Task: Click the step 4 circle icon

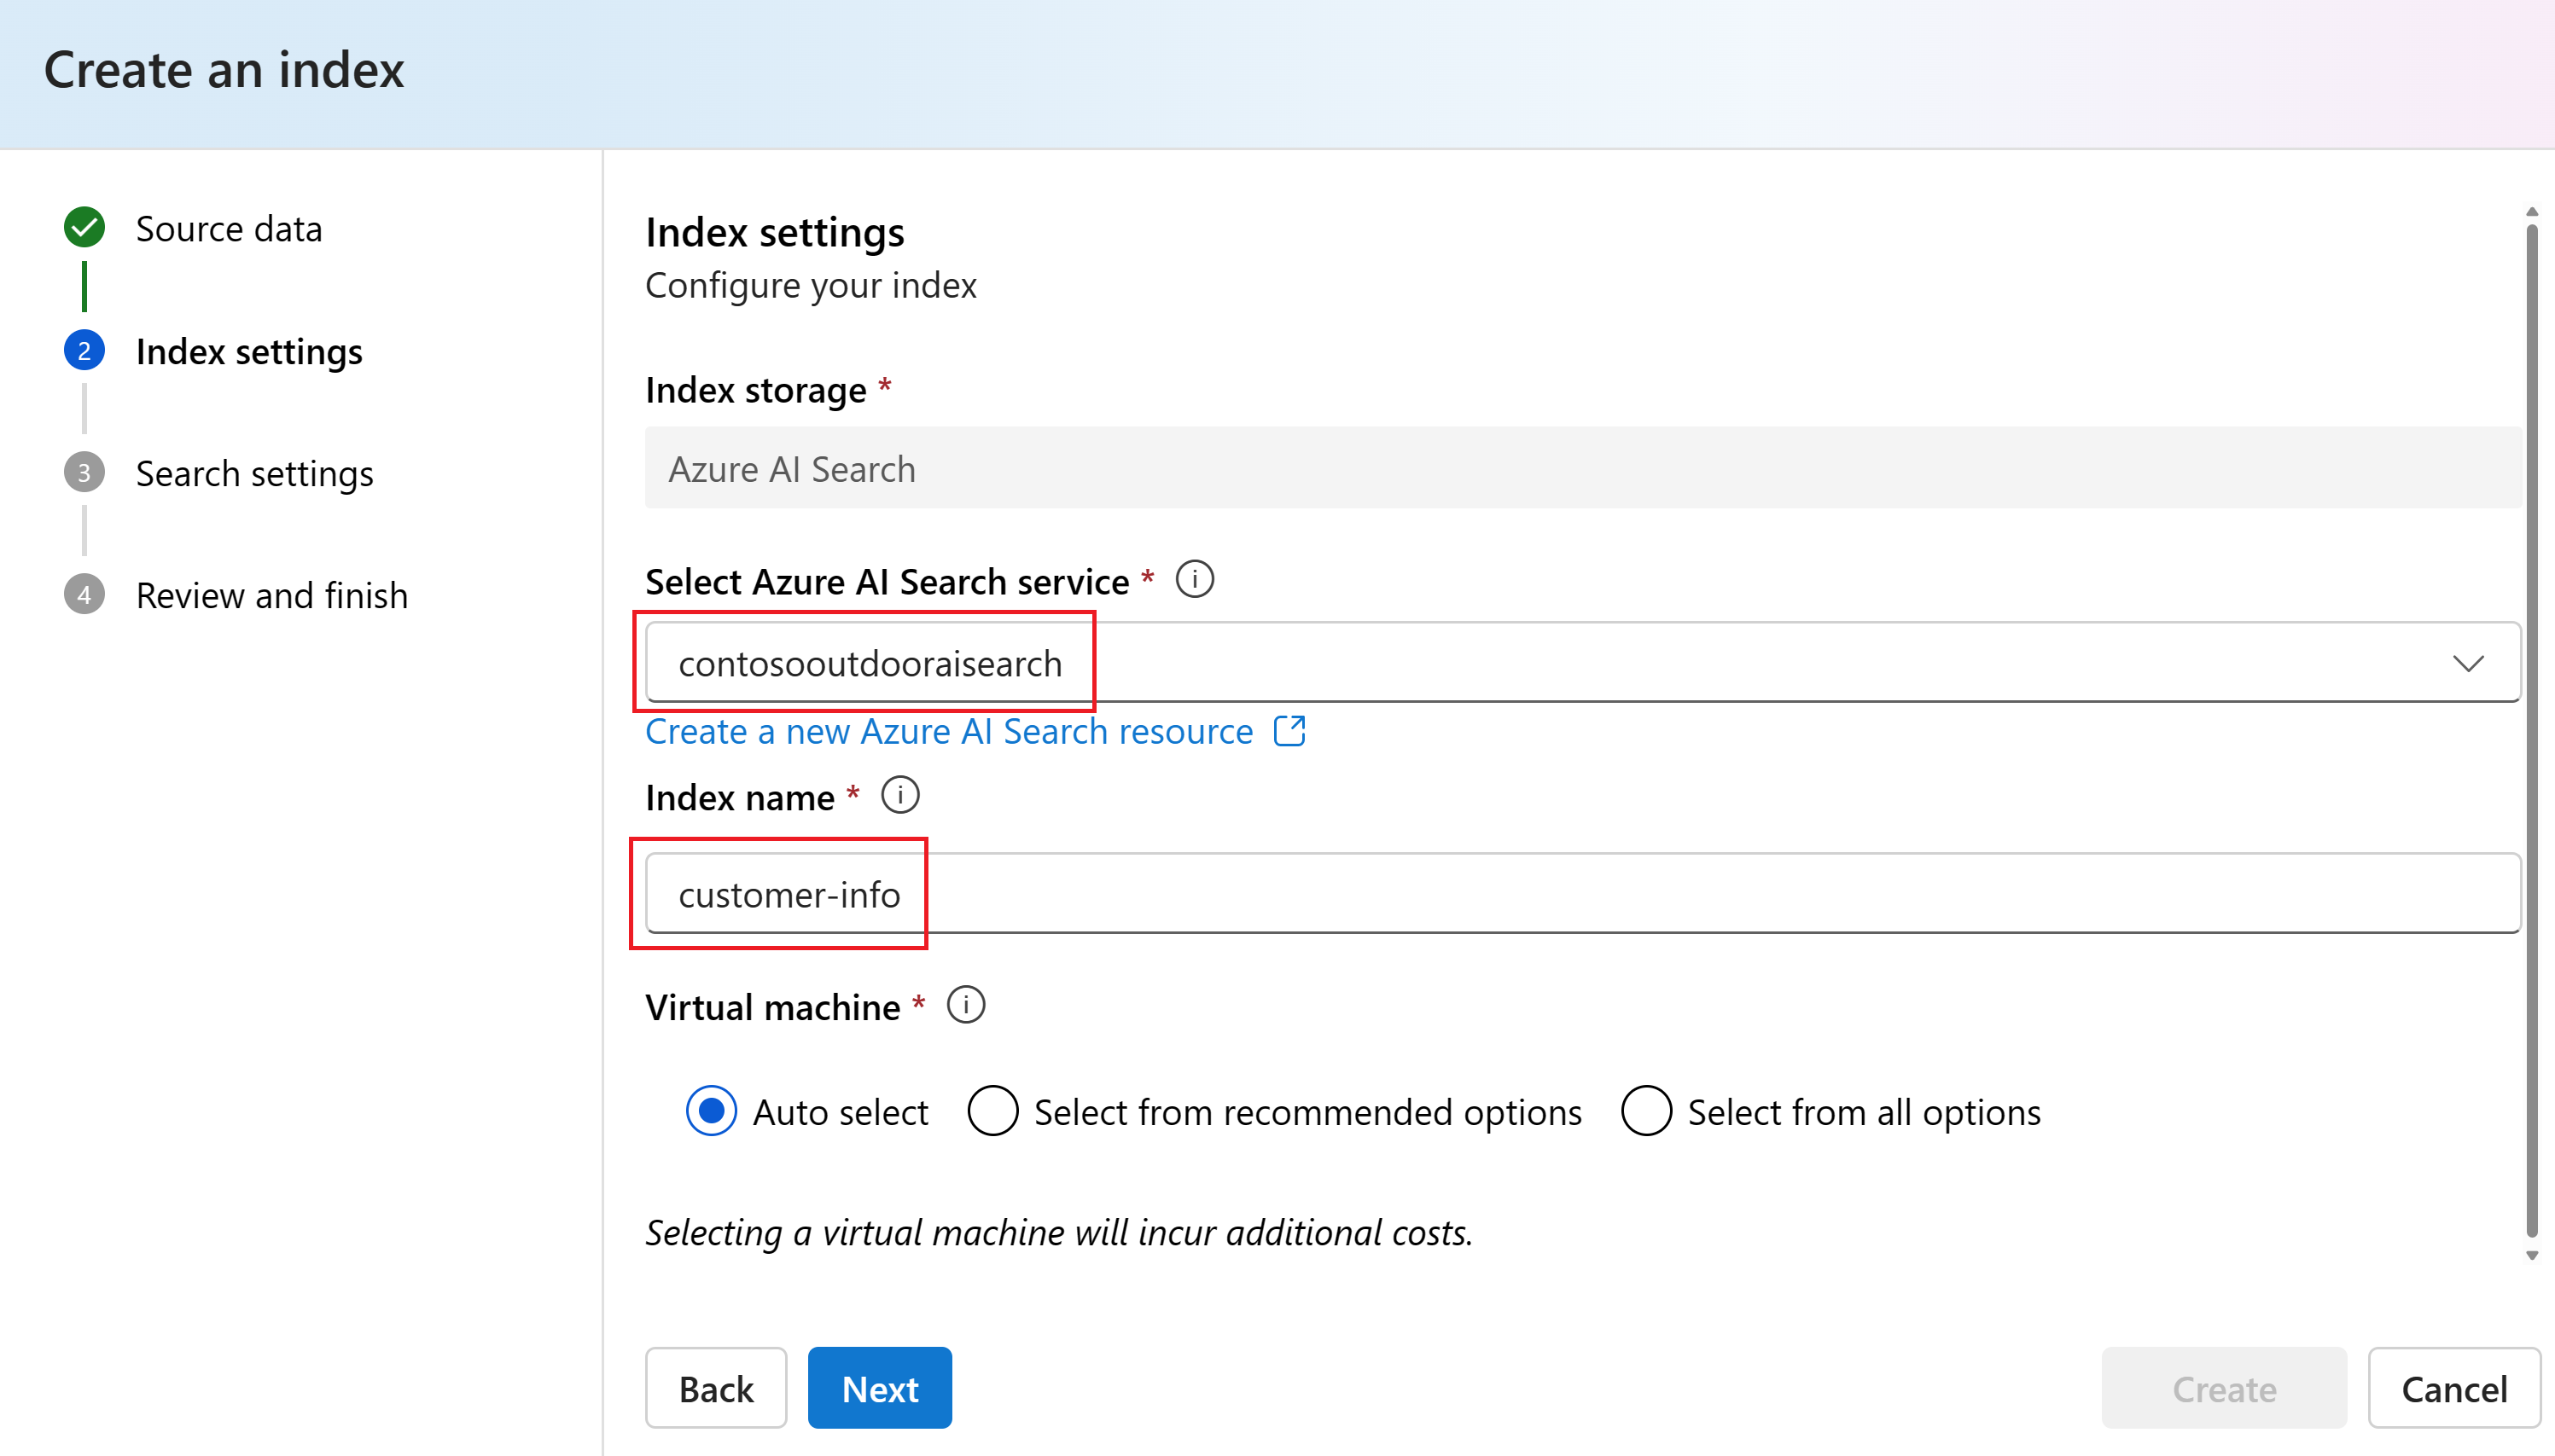Action: click(x=84, y=595)
